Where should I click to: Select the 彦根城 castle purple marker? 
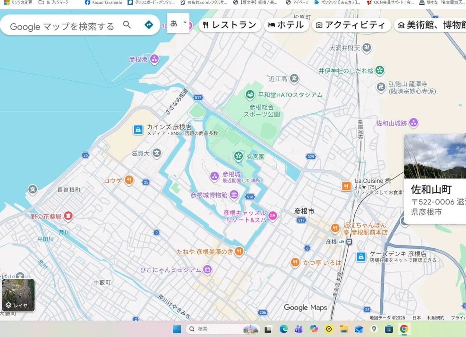coord(214,177)
